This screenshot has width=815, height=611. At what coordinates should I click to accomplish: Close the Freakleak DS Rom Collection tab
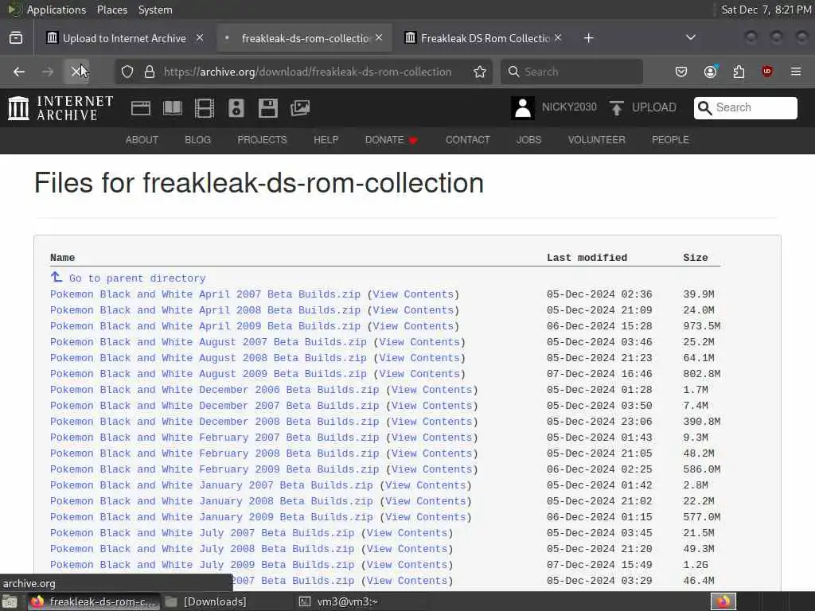pos(558,37)
